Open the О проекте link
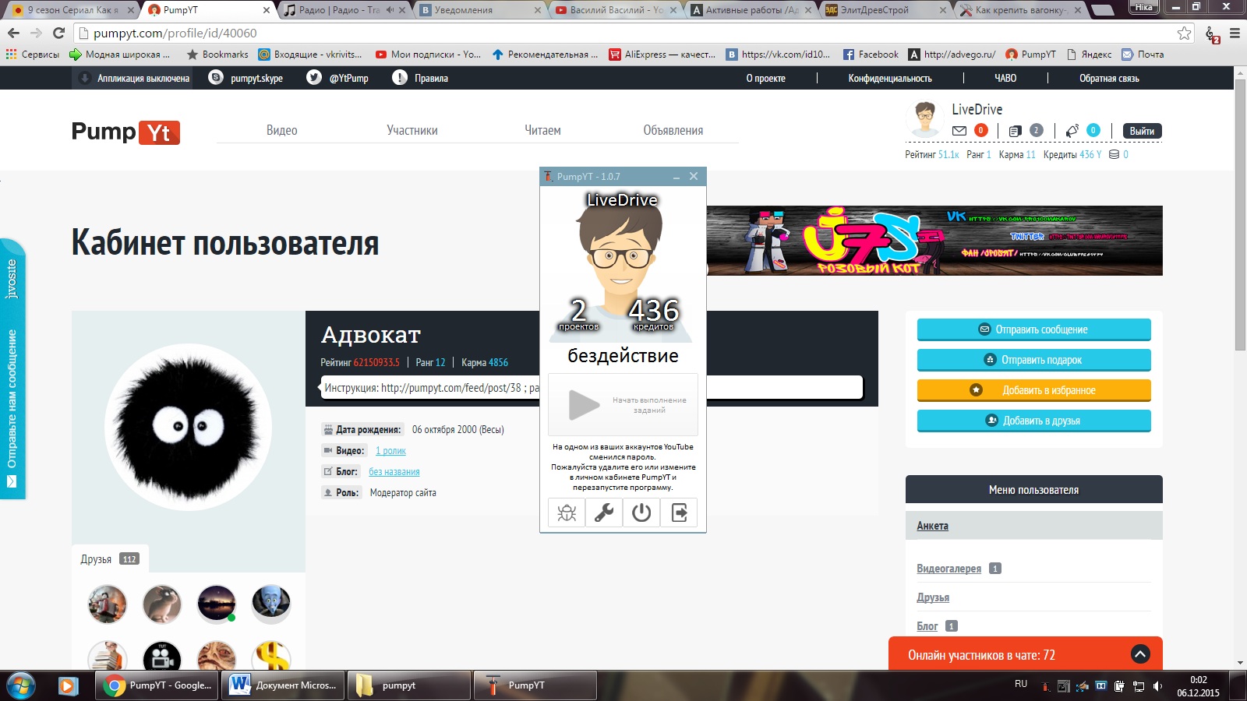The height and width of the screenshot is (701, 1247). click(766, 78)
